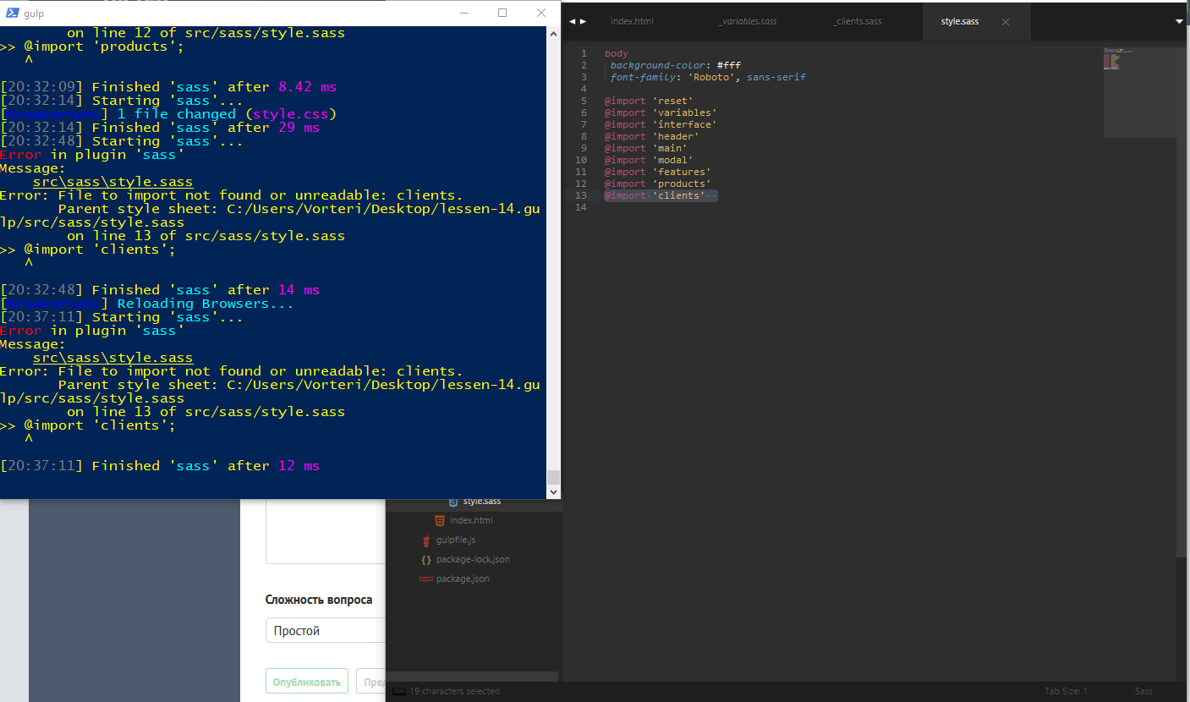Click the upper src\sass\style.sass path in terminal

[x=112, y=182]
